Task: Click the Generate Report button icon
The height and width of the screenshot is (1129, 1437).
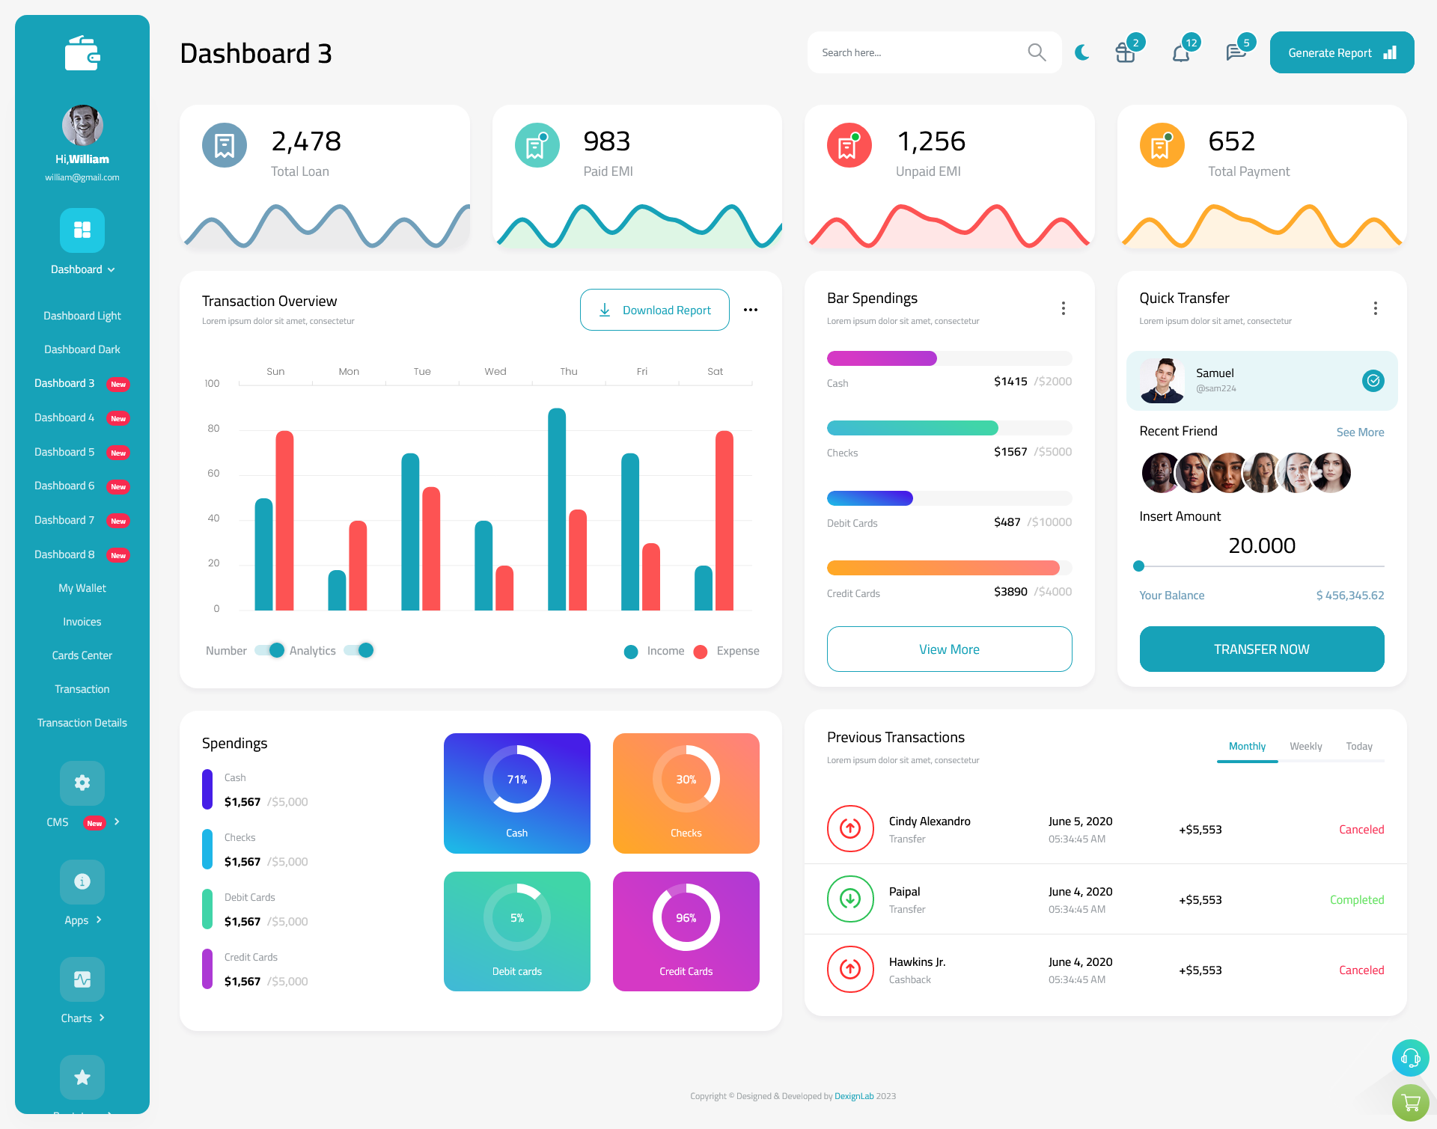Action: (x=1389, y=52)
